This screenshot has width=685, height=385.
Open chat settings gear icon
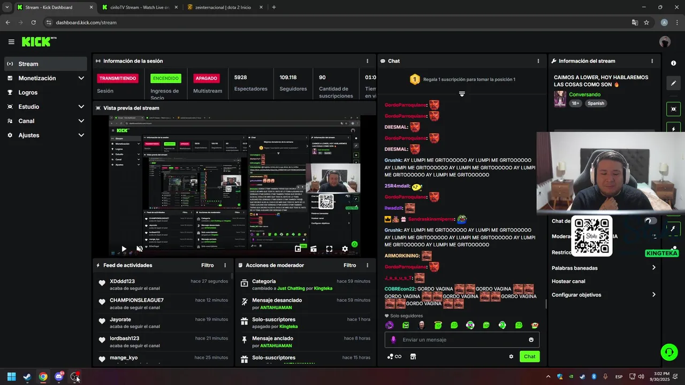tap(511, 357)
